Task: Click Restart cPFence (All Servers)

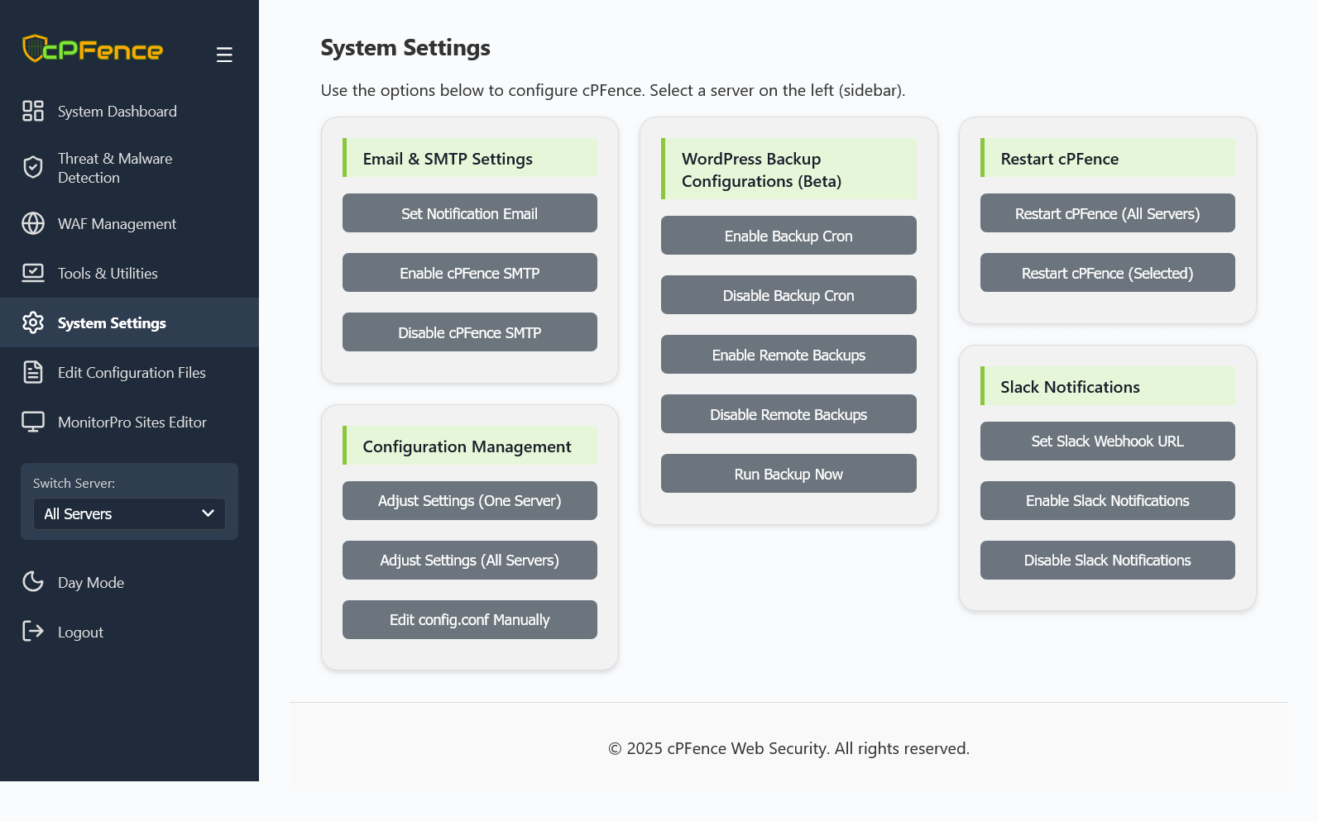Action: [1108, 213]
